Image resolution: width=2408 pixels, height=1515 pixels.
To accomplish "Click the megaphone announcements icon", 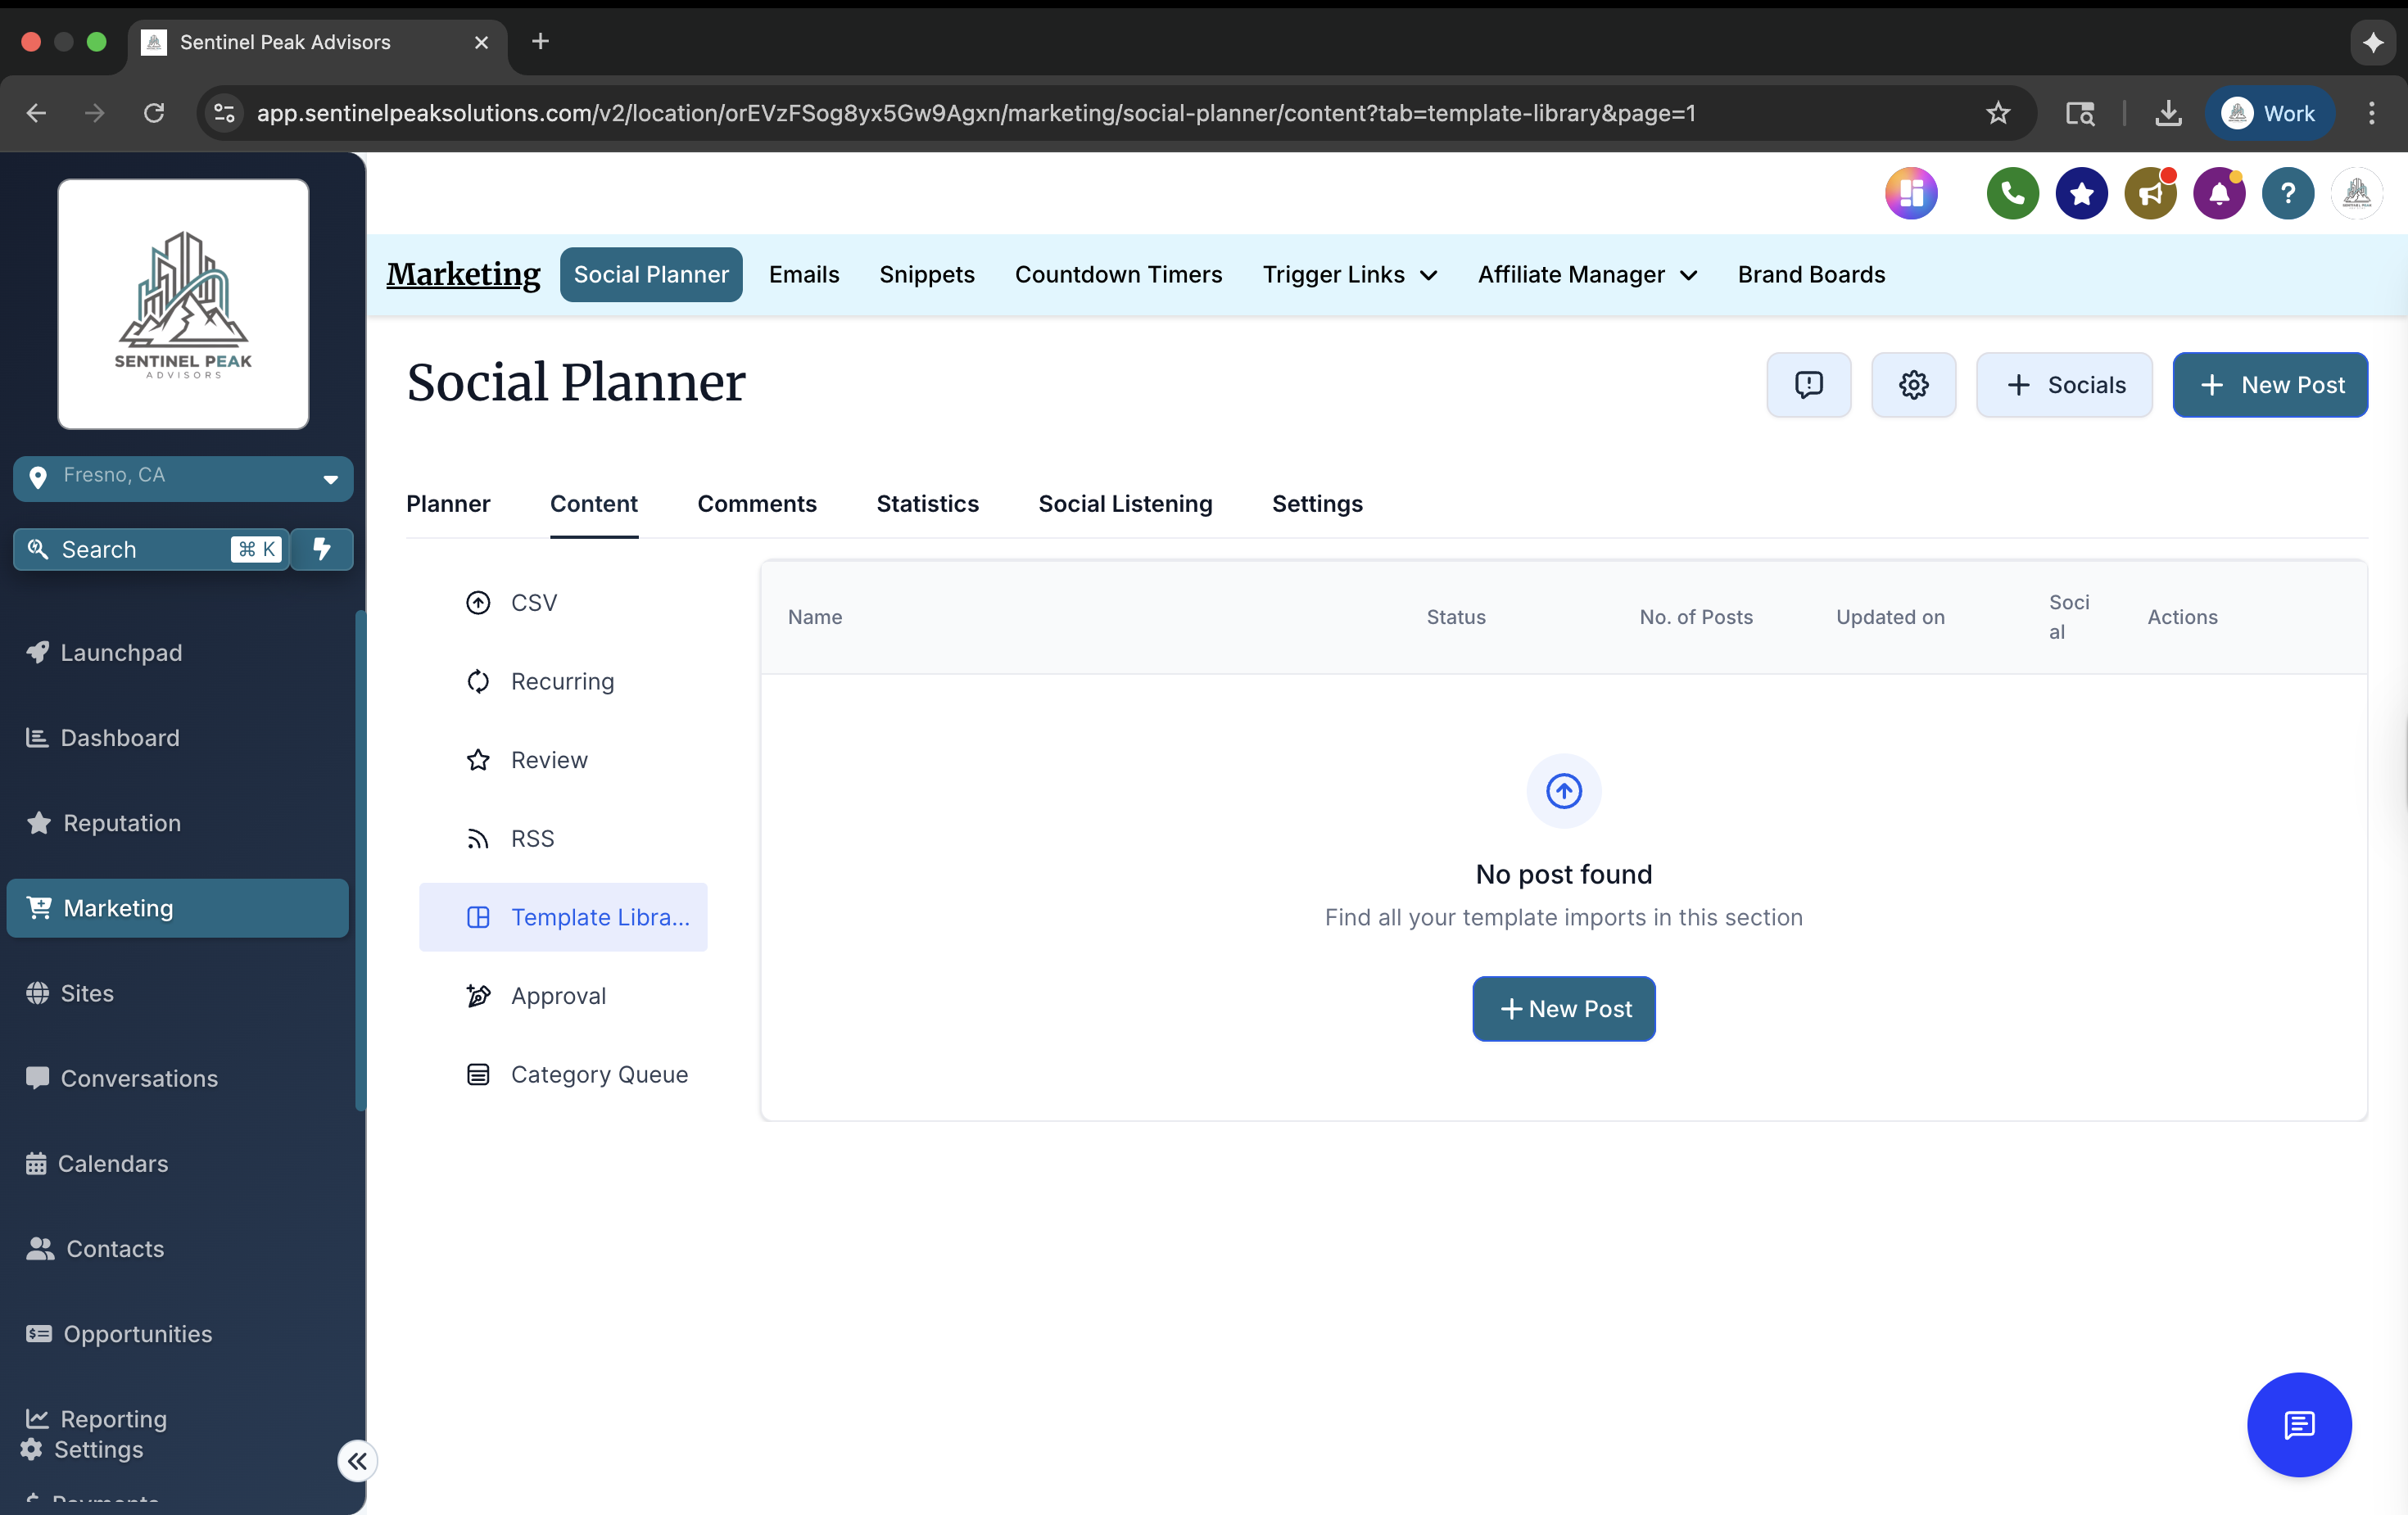I will point(2150,193).
